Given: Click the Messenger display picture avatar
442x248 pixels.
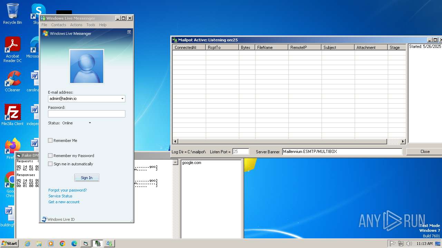Looking at the screenshot, I should [87, 66].
